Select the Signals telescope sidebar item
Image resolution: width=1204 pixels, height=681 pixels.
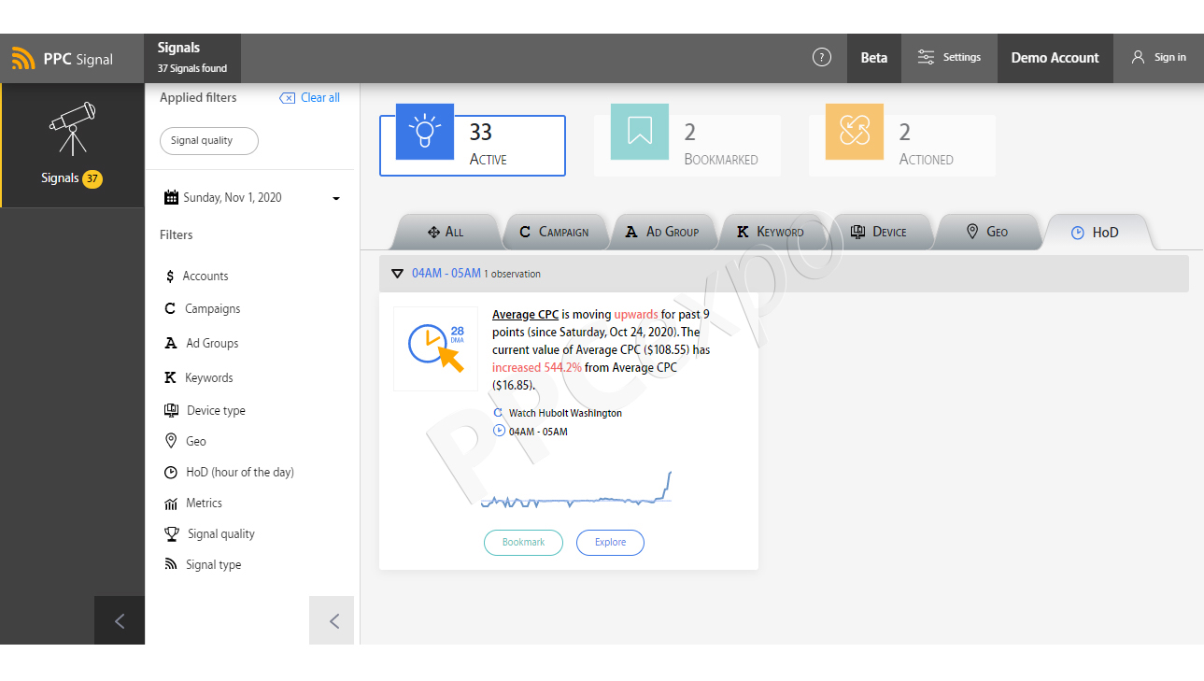[x=72, y=145]
